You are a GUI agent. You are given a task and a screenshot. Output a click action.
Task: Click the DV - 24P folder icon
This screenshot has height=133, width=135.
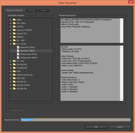tap(14, 40)
